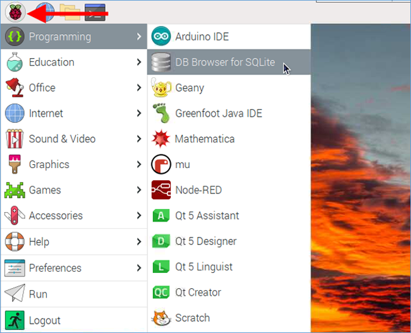Click the Accessories pocket knife icon

point(15,215)
